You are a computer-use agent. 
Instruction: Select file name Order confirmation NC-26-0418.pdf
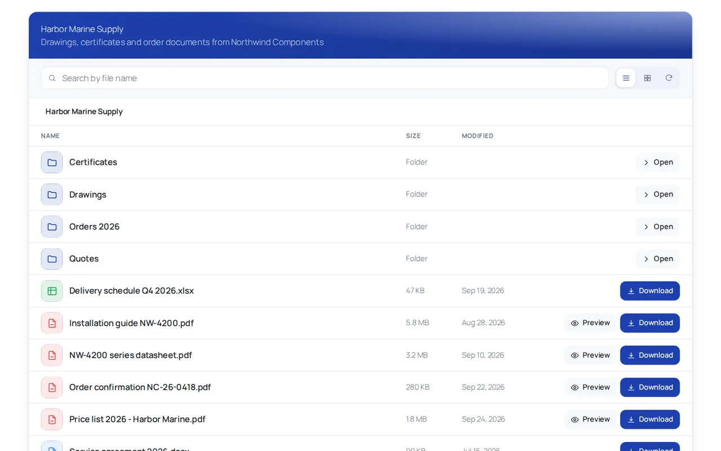[x=140, y=387]
